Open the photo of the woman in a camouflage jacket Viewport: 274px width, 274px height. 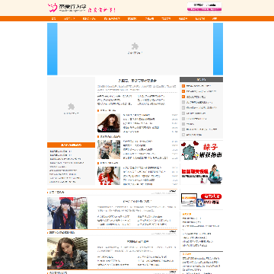[68, 253]
